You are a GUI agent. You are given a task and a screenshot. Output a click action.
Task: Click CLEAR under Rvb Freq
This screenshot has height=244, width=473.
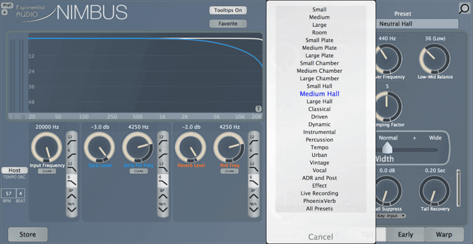pos(230,171)
